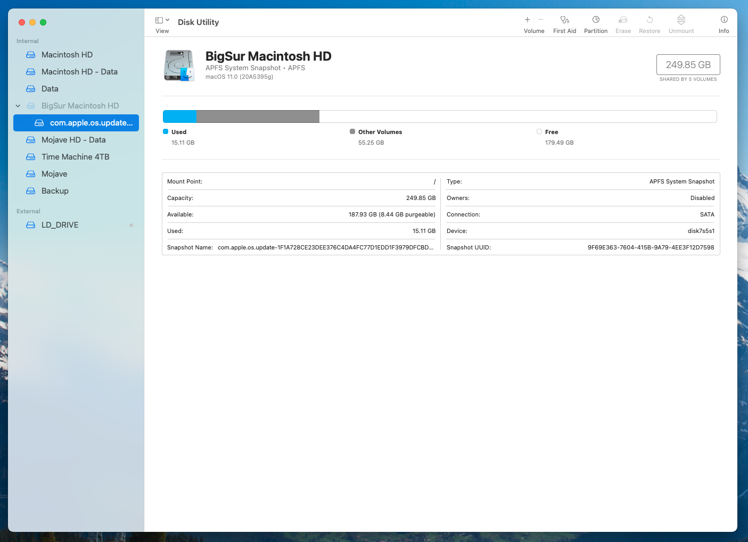The width and height of the screenshot is (748, 542).
Task: Click the gray Other Volumes bar segment
Action: point(258,116)
